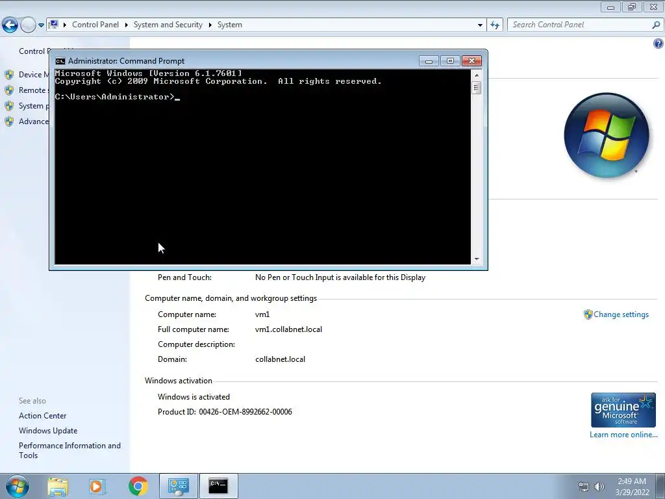This screenshot has width=665, height=499.
Task: Open the clock showing 2:49 AM
Action: 632,487
